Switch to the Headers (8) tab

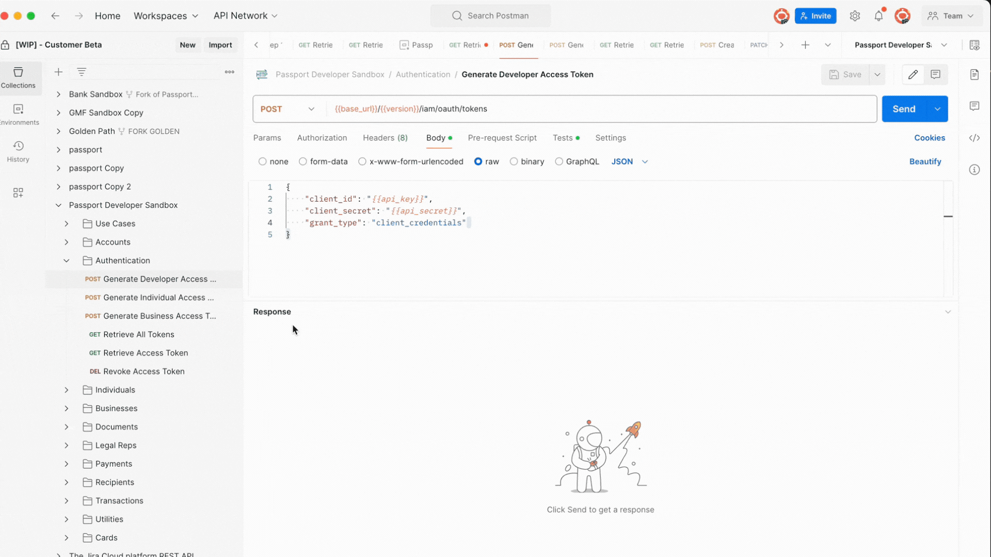click(385, 138)
